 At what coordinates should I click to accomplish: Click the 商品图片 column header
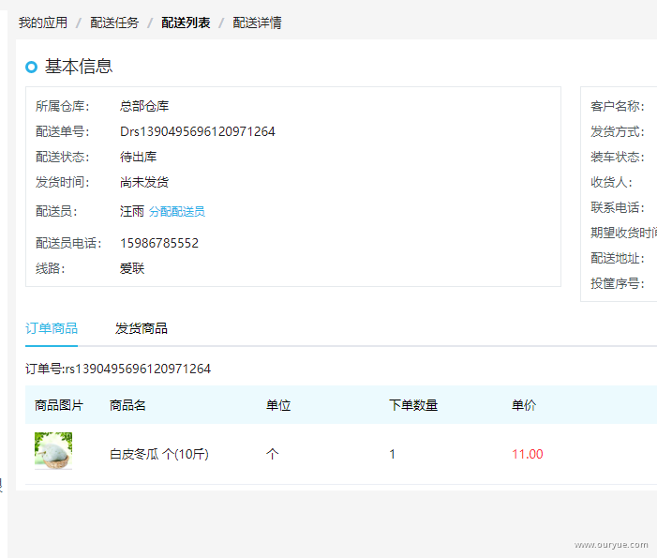[59, 405]
